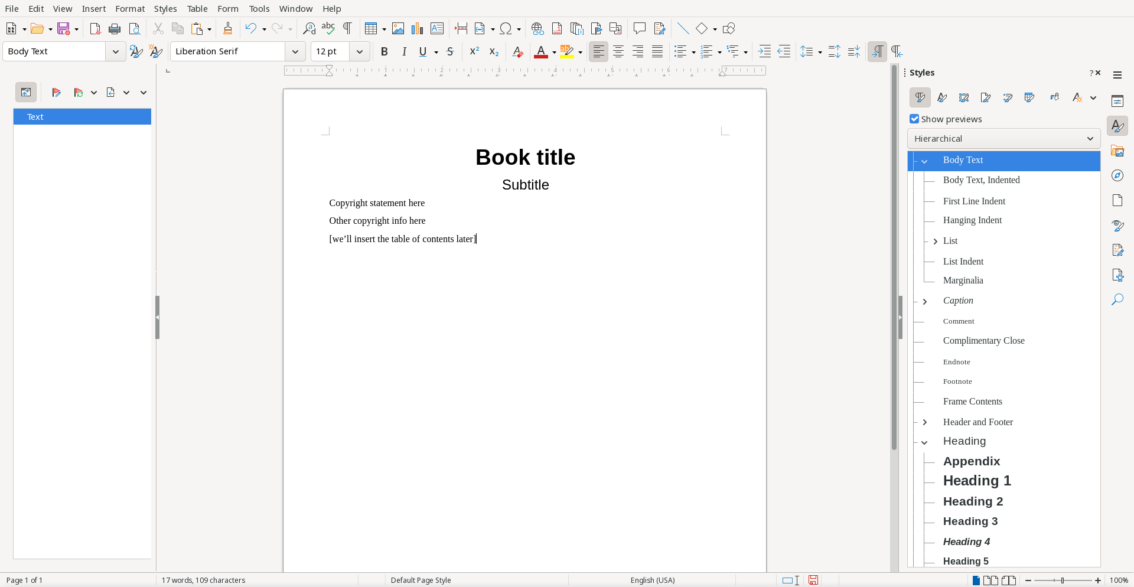Screen dimensions: 1134x587
Task: Set Align Right alignment
Action: click(638, 52)
